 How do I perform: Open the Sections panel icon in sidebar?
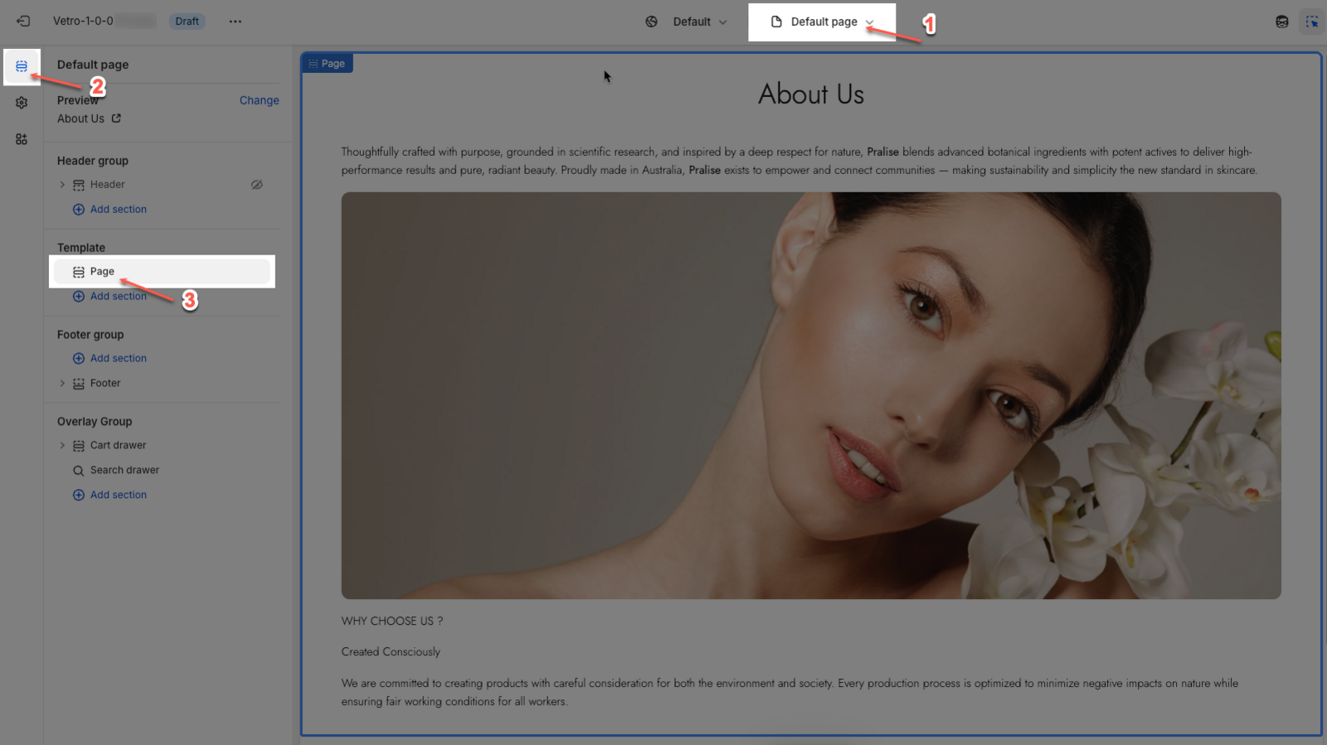tap(22, 66)
